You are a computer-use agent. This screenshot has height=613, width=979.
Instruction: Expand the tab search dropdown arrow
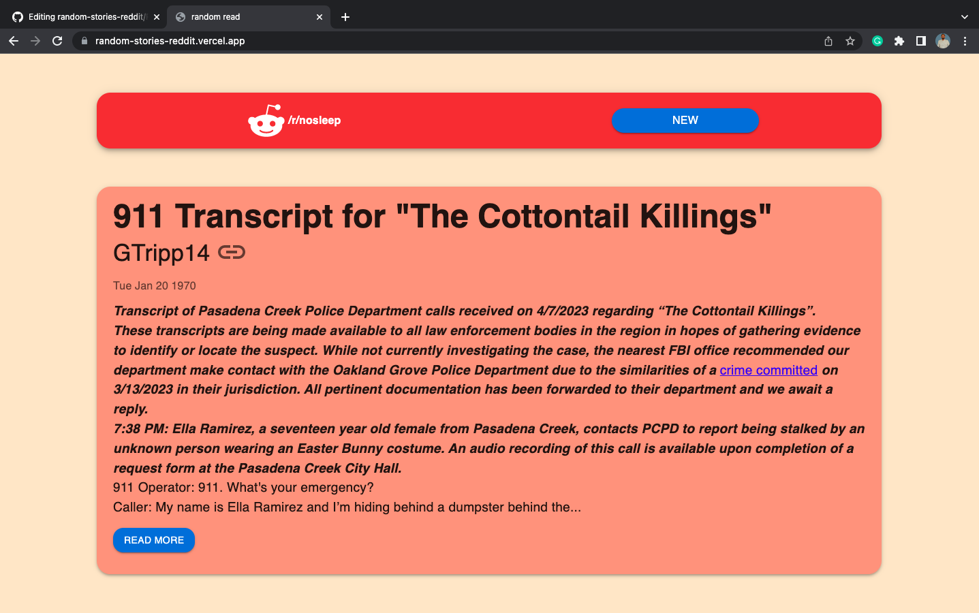pos(965,17)
